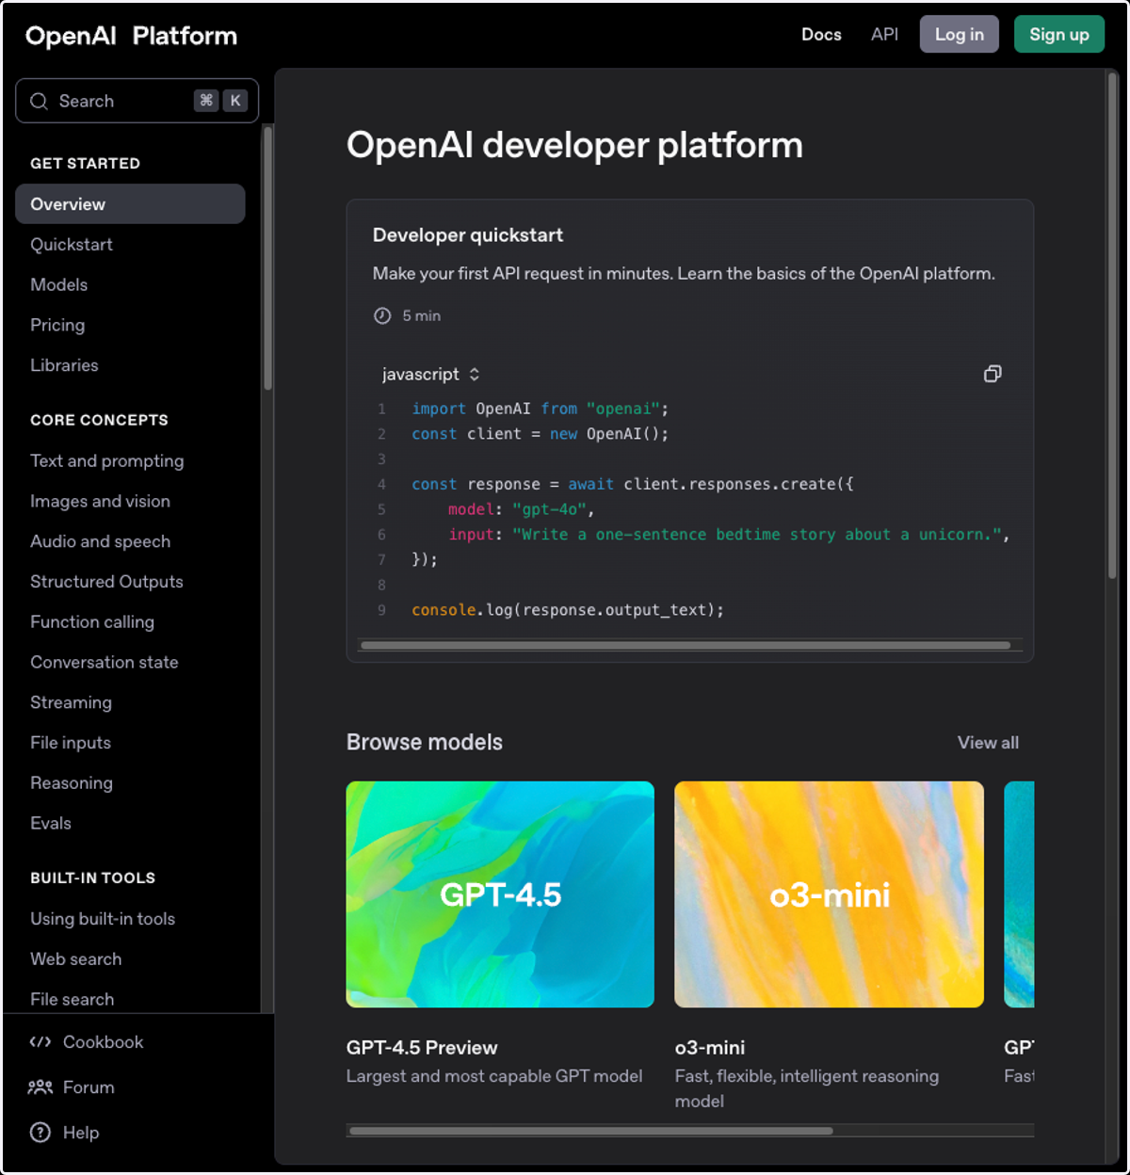Click the Help question mark icon
Screen dimensions: 1130x1175
pyautogui.click(x=40, y=1132)
